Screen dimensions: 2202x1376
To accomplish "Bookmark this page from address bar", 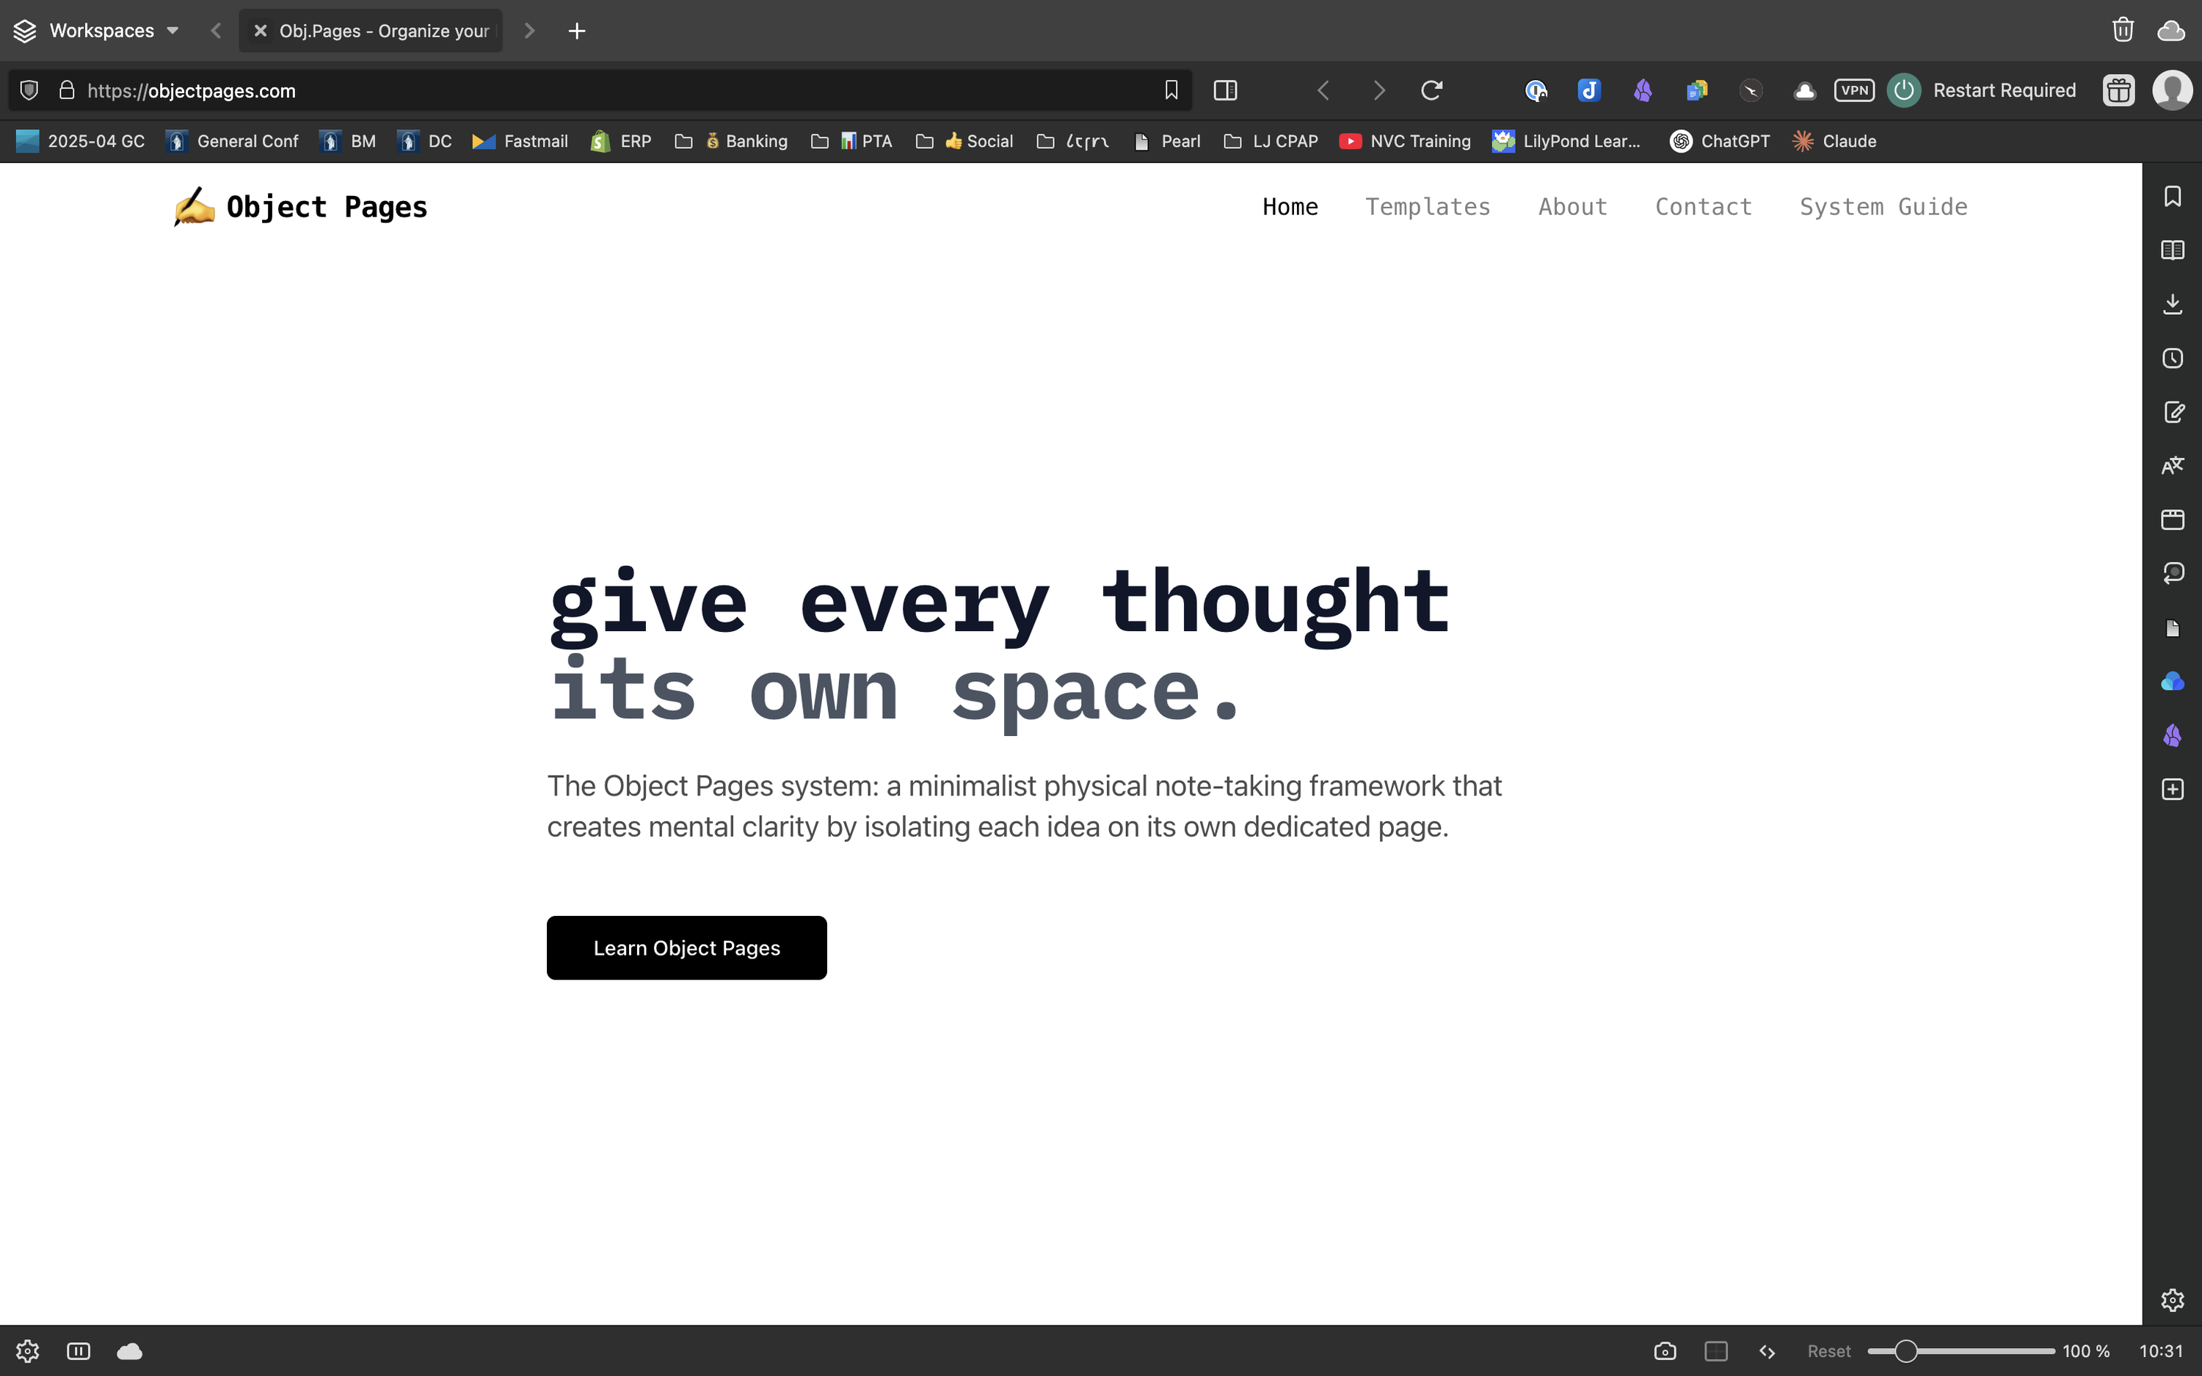I will pyautogui.click(x=1171, y=90).
